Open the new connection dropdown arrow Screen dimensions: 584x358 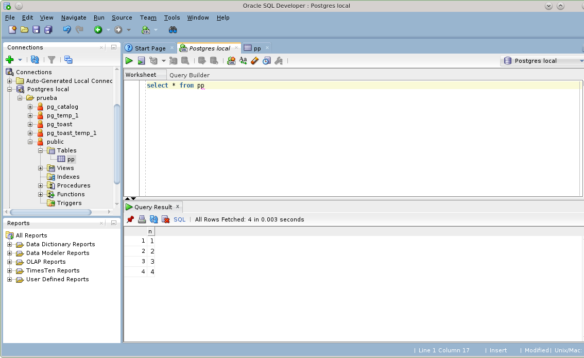point(20,60)
